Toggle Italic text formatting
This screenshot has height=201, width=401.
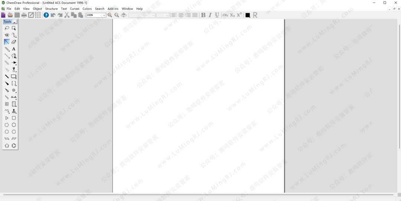point(210,15)
